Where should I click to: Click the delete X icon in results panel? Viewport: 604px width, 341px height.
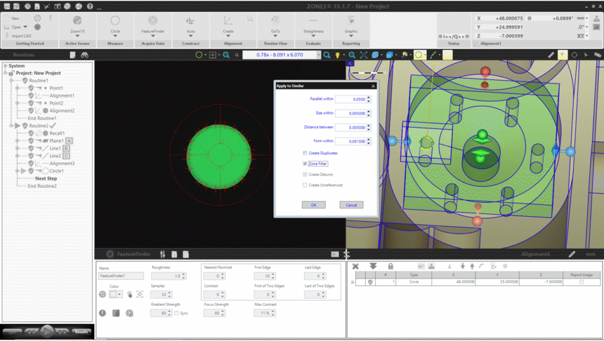click(356, 266)
